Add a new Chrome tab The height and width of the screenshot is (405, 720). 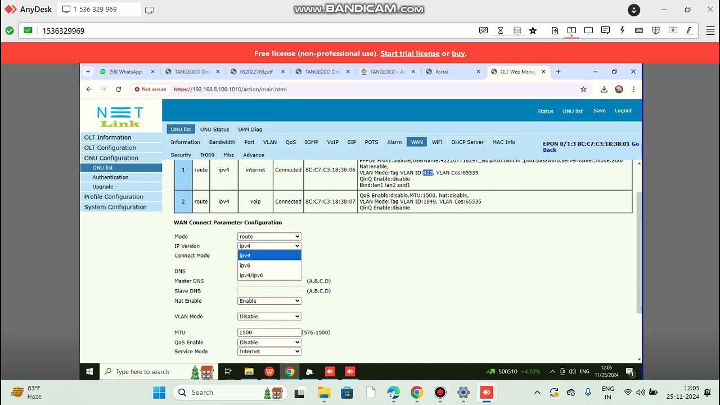(558, 71)
